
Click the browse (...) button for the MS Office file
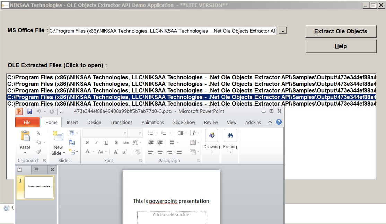[x=282, y=31]
